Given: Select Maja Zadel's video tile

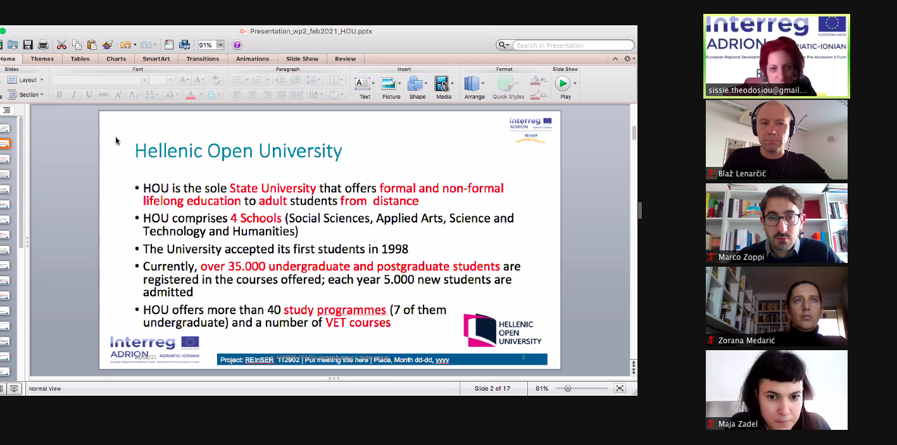Looking at the screenshot, I should click(777, 390).
